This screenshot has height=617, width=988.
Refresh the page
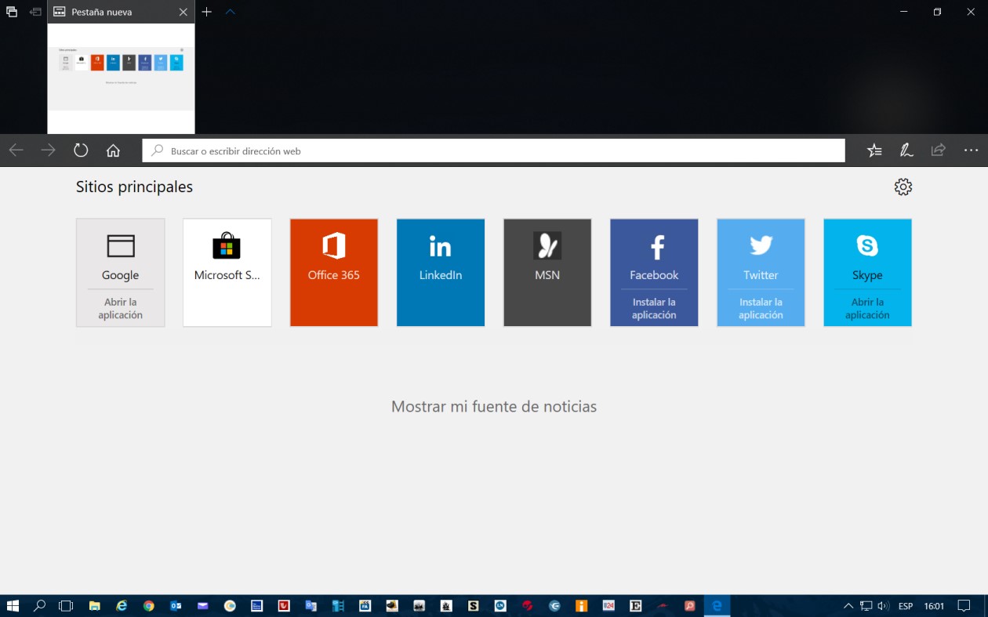pos(81,151)
